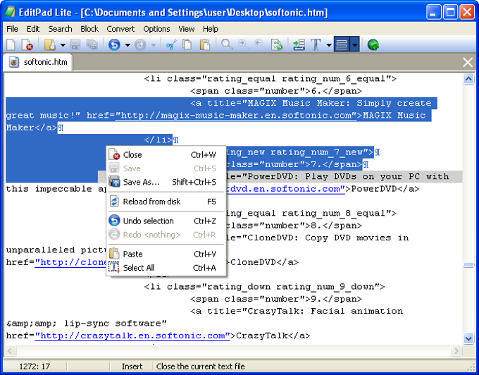Click the 'CrazyTalk</a>' text in editor
This screenshot has width=479, height=375.
tap(273, 336)
